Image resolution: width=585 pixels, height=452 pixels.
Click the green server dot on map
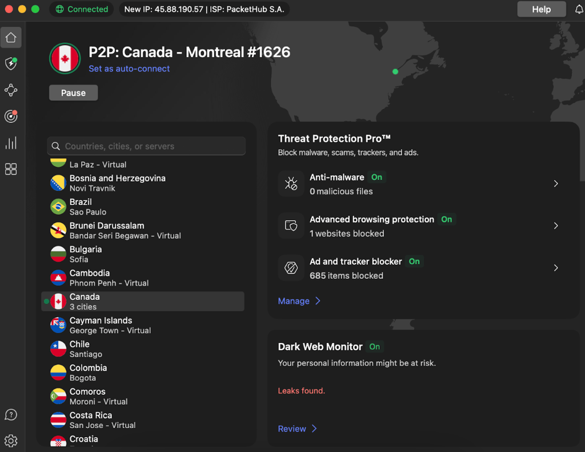395,71
